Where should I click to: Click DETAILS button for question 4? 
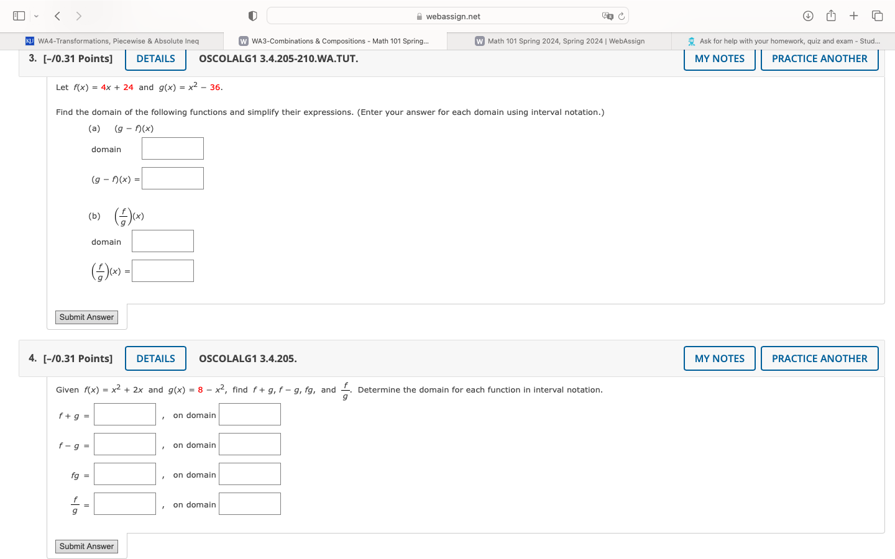(x=155, y=358)
